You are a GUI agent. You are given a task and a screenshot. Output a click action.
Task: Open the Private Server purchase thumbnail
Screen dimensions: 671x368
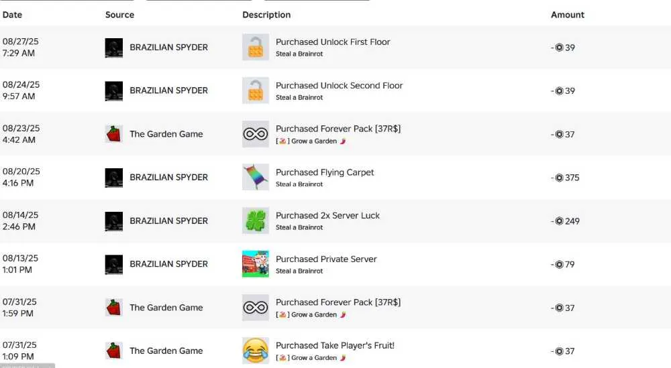pos(256,263)
